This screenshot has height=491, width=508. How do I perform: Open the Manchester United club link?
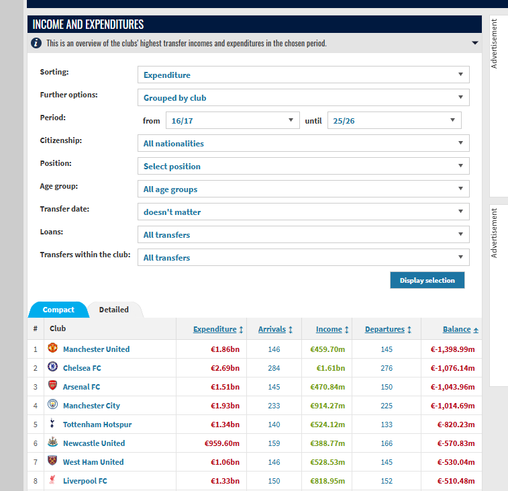[x=96, y=349]
